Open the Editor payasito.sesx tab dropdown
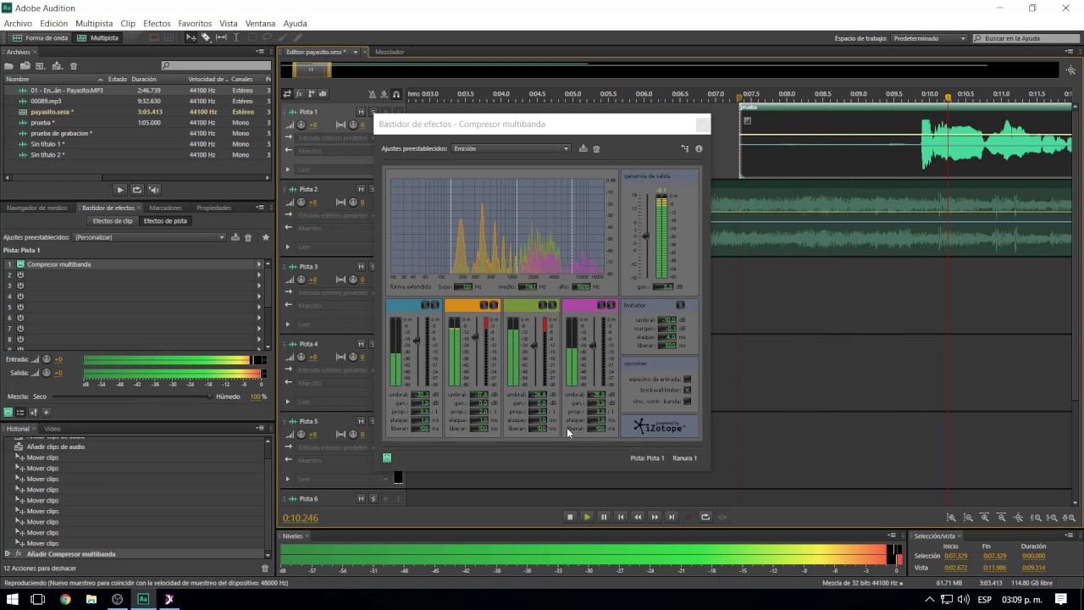 [357, 52]
